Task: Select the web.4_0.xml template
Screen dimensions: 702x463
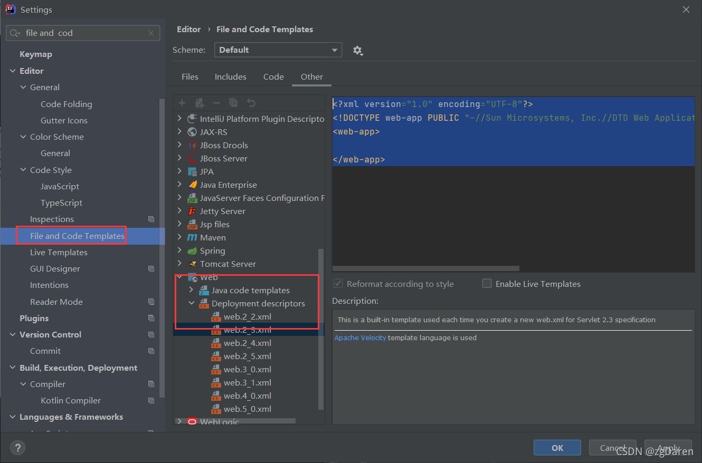Action: 248,396
